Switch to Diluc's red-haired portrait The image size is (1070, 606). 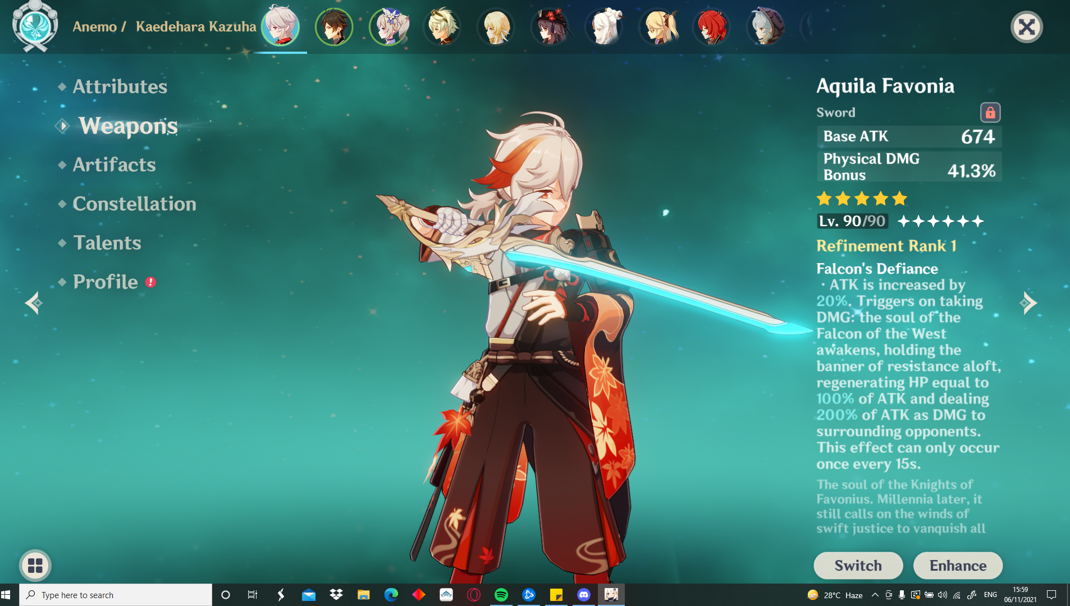coord(712,26)
